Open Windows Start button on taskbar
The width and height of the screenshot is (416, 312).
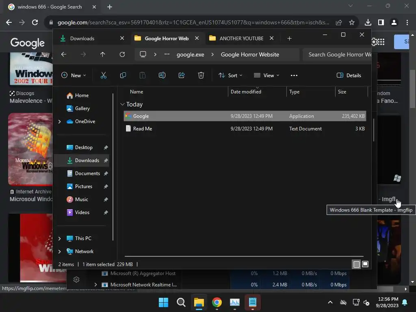pos(163,302)
